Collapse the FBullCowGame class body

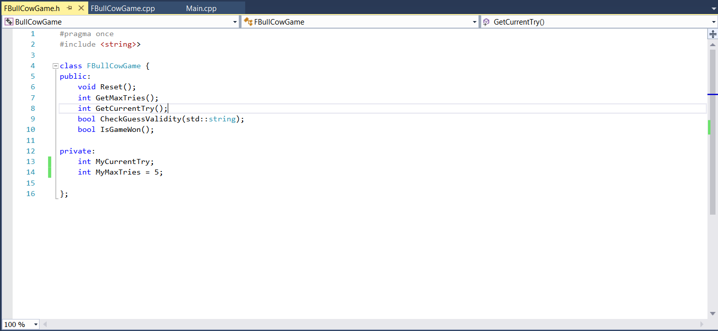click(55, 66)
